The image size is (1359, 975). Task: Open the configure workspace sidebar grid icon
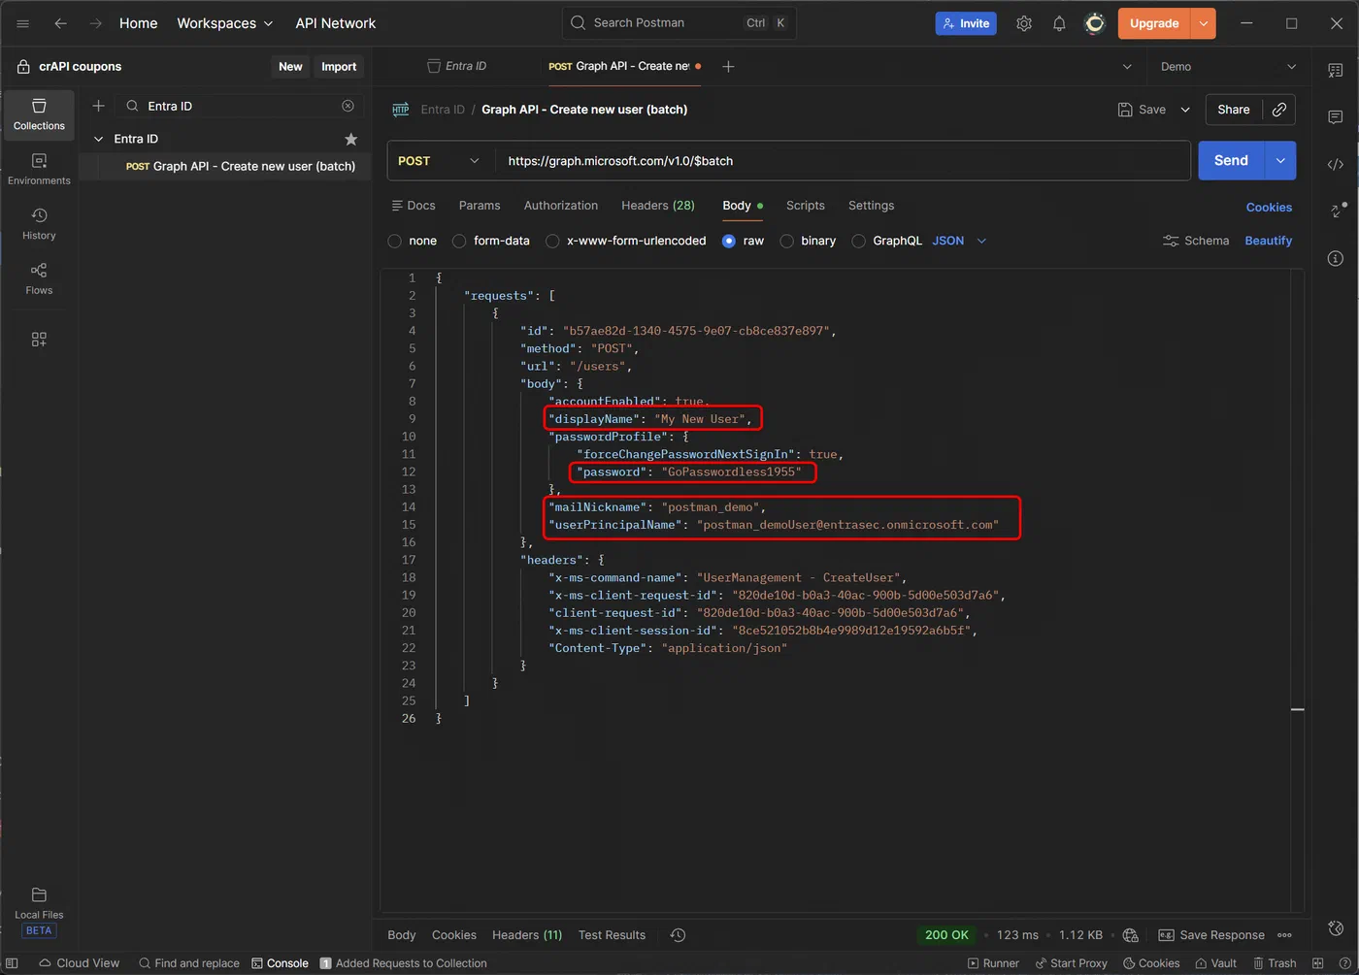[39, 340]
